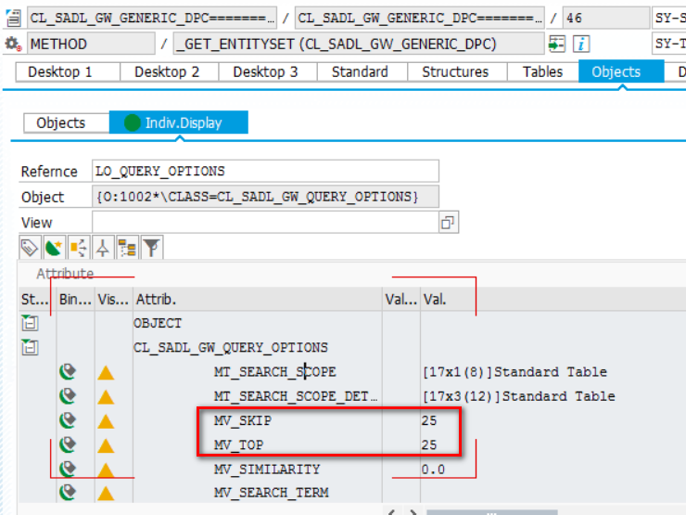Click visibility triangle for MV_SKIP

point(106,421)
